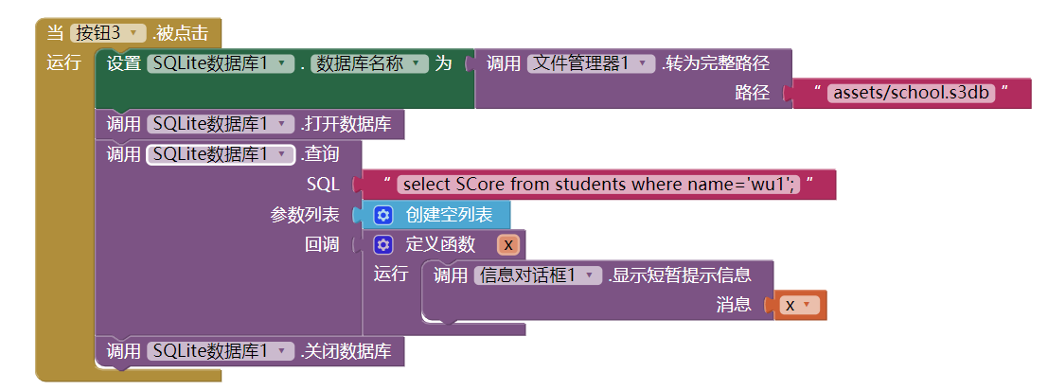Open the 数据库名称 property dropdown

coord(369,63)
